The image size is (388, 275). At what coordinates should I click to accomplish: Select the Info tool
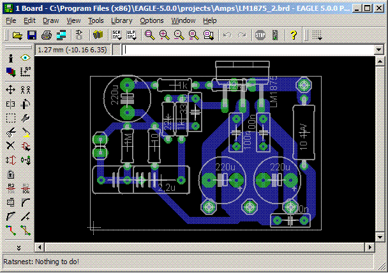click(x=10, y=58)
